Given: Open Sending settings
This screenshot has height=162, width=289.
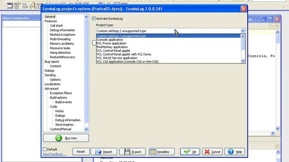Looking at the screenshot, I should pyautogui.click(x=50, y=75).
